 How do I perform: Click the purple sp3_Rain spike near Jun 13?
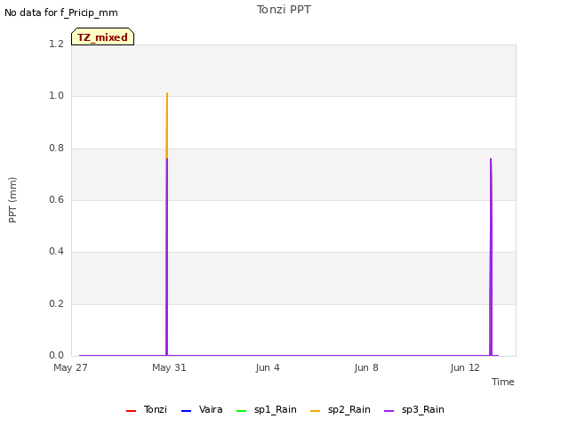491,256
